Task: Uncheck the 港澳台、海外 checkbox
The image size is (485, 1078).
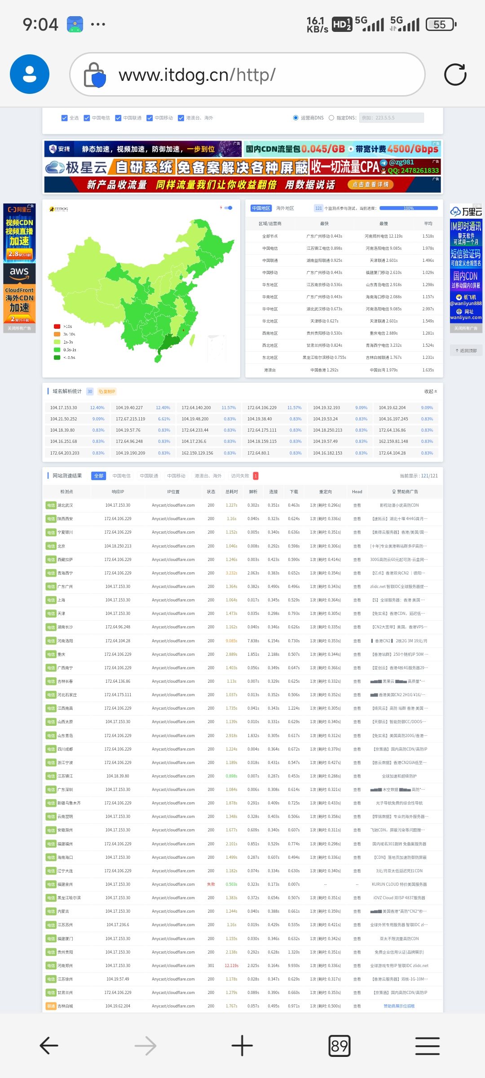Action: point(181,118)
